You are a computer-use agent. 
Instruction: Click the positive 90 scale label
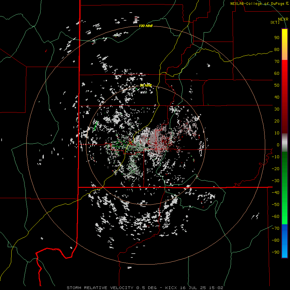click(277, 38)
